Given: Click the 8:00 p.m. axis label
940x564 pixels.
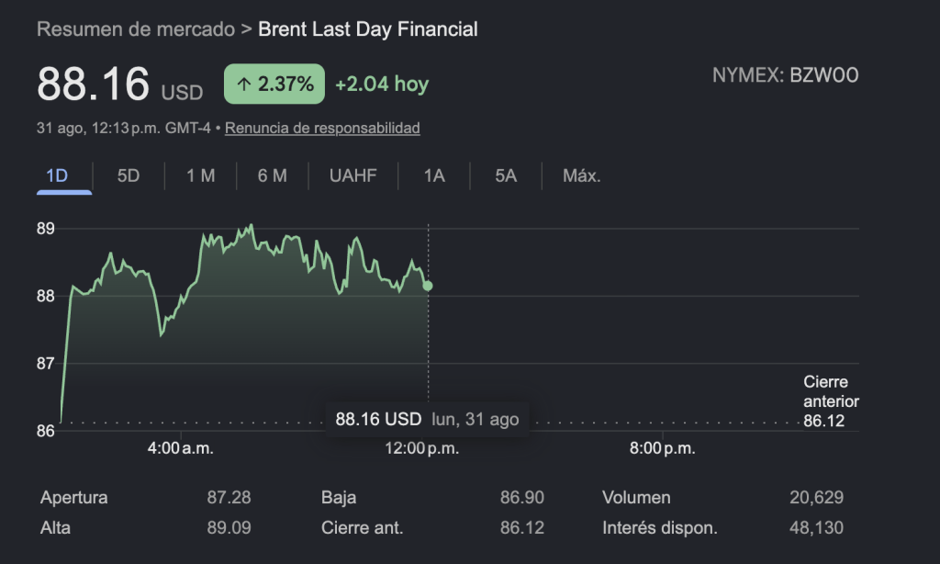Looking at the screenshot, I should point(663,448).
